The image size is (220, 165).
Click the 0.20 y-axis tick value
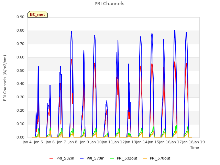click(x=21, y=111)
